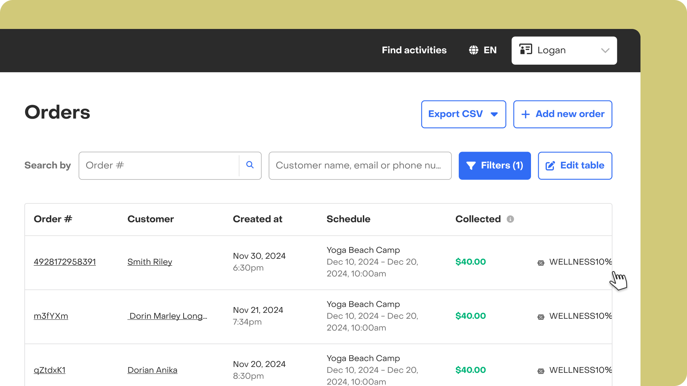Click the pencil icon in Edit table
Screen dimensions: 687x386
[550, 165]
